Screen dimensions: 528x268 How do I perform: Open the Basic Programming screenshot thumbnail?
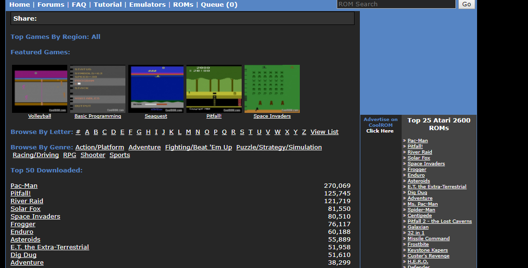tap(98, 89)
